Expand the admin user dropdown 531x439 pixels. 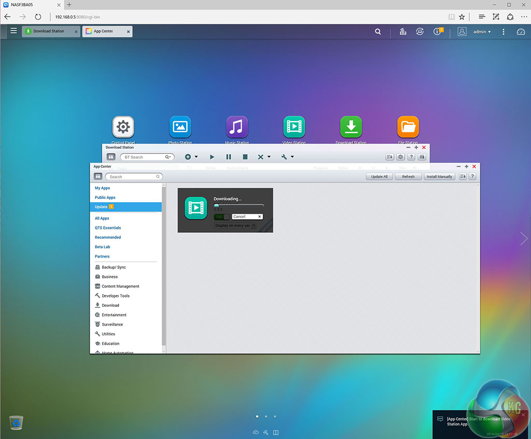pyautogui.click(x=482, y=32)
